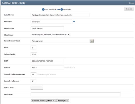135x104 pixels.
Task: Click the empty Lebar Buku field
Action: 37,88
